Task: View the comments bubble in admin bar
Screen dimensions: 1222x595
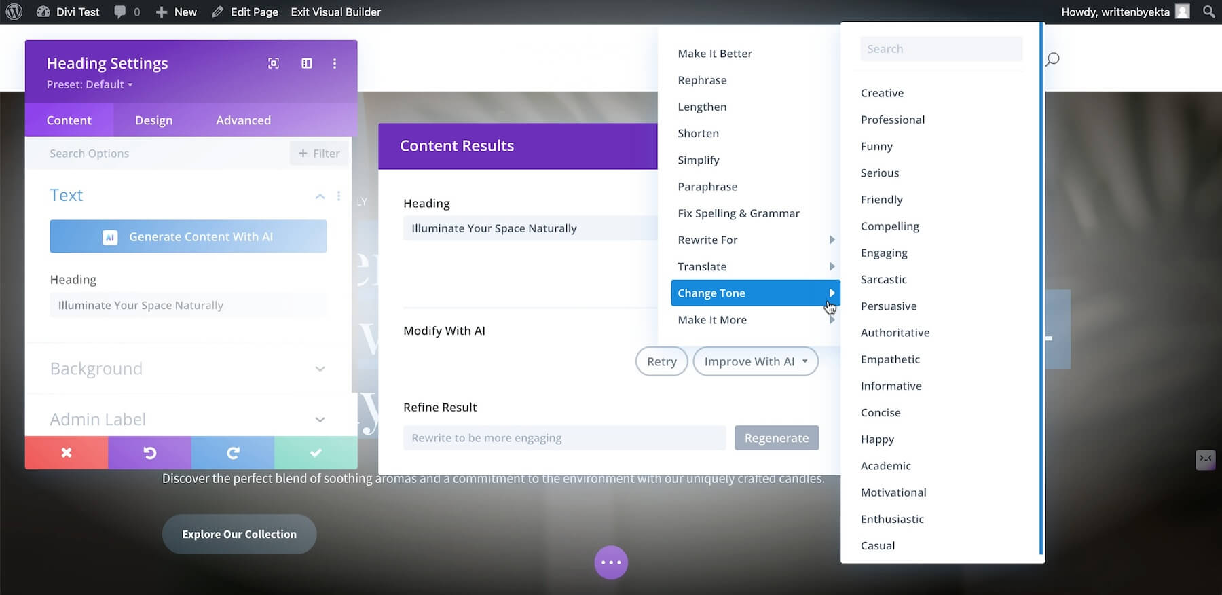Action: click(127, 12)
